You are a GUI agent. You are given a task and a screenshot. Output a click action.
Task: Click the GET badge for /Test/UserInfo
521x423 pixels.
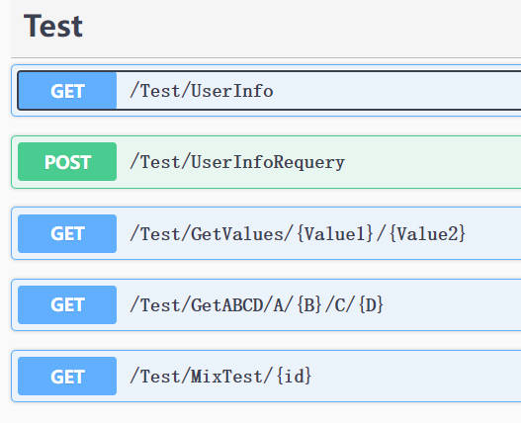pyautogui.click(x=67, y=91)
